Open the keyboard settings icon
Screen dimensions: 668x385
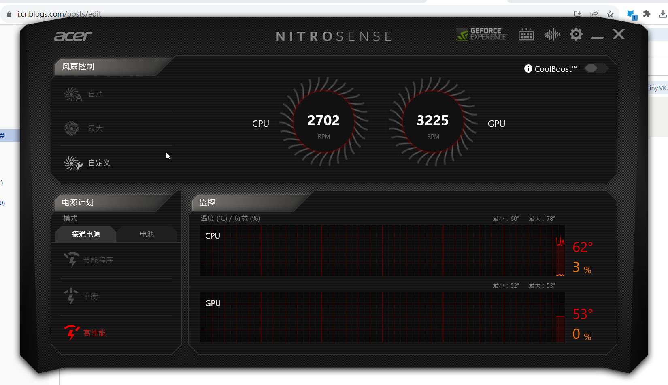[526, 34]
